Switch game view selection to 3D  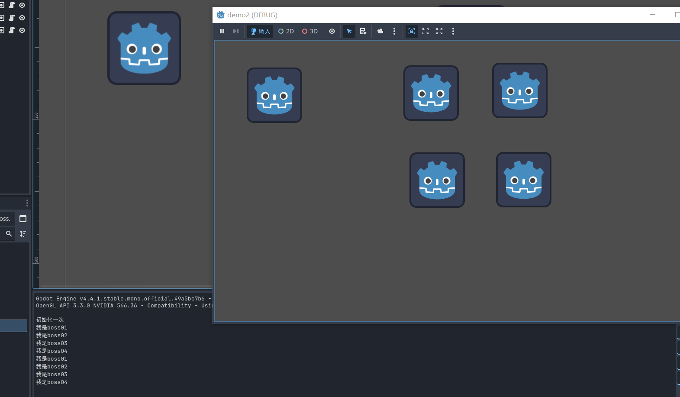point(310,31)
